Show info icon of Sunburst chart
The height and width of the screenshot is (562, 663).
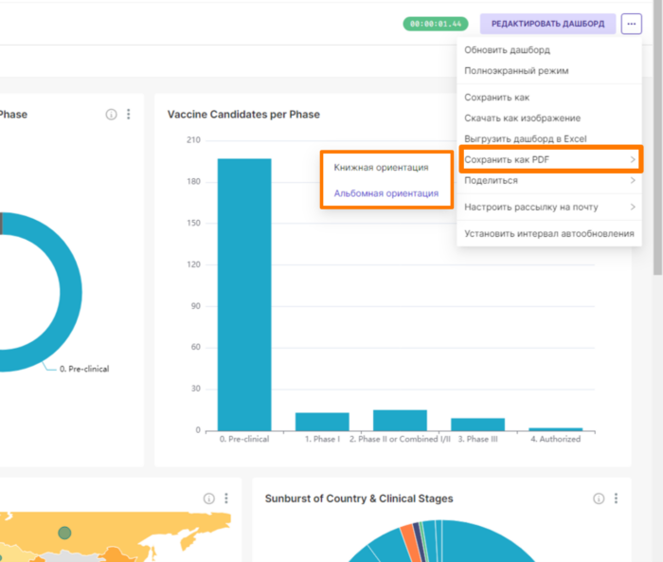coord(599,499)
